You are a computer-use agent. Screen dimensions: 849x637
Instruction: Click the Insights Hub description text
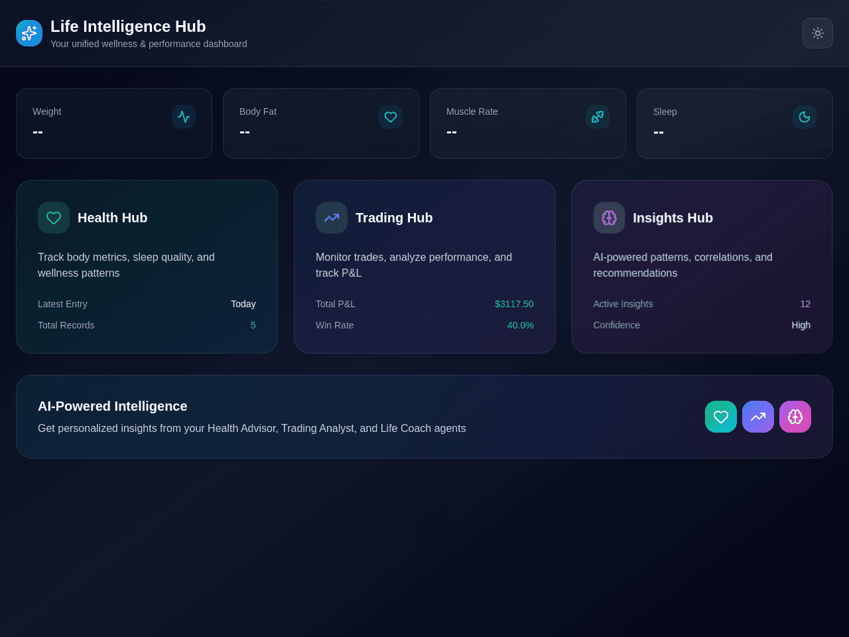point(683,265)
